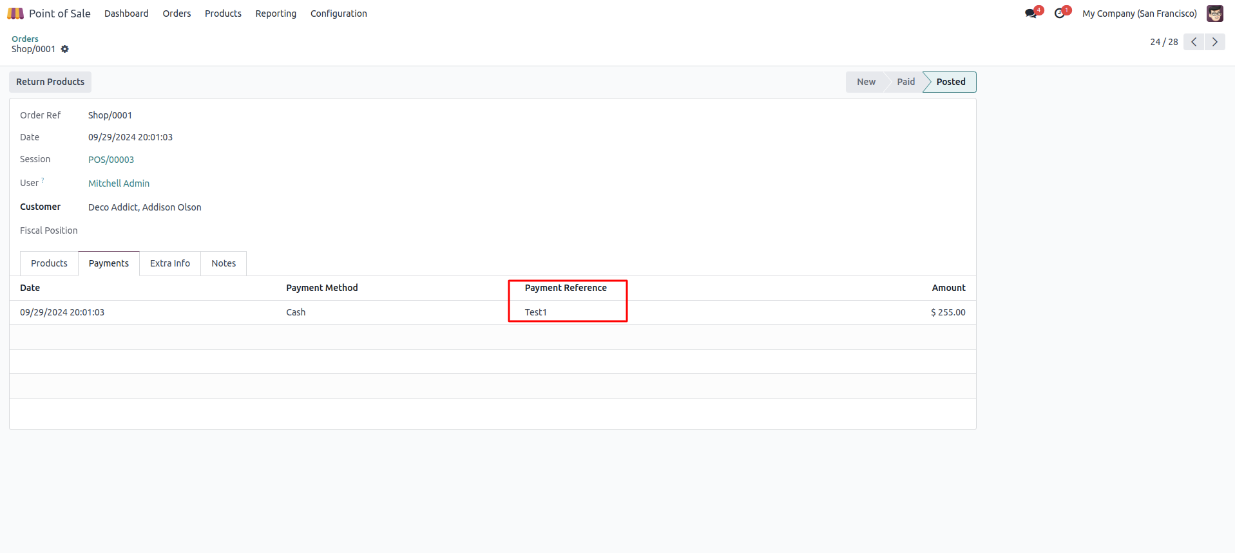
Task: Sort by Payment Reference column header
Action: (566, 288)
